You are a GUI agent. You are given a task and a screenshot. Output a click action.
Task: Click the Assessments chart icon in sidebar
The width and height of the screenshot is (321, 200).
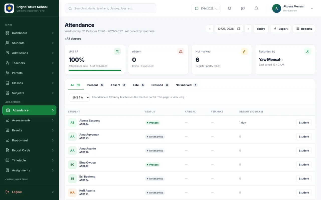(7, 120)
